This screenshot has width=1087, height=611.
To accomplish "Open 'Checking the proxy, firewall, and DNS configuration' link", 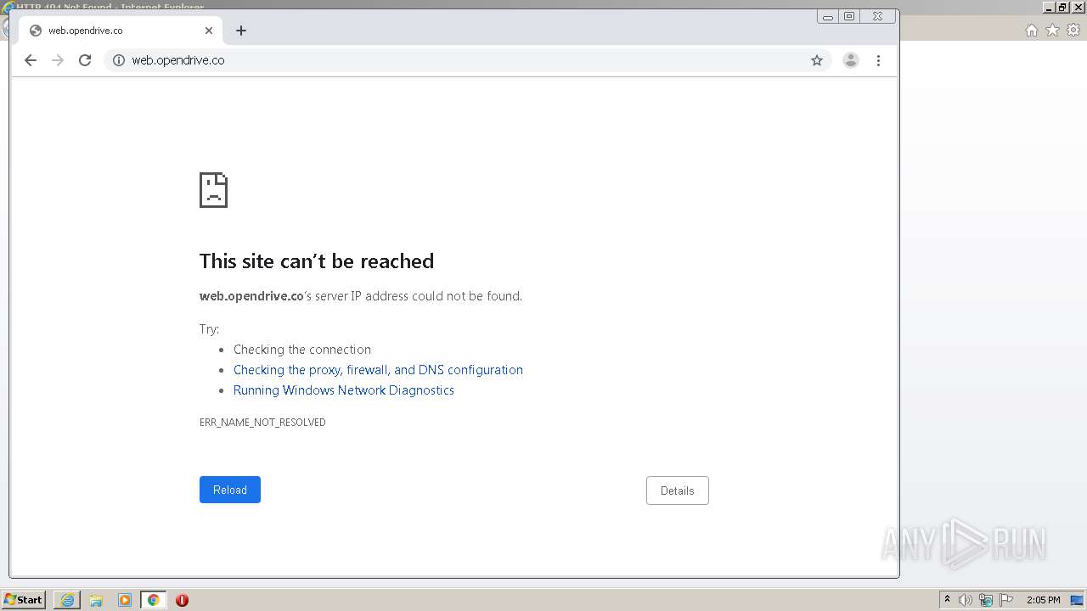I will (x=378, y=370).
